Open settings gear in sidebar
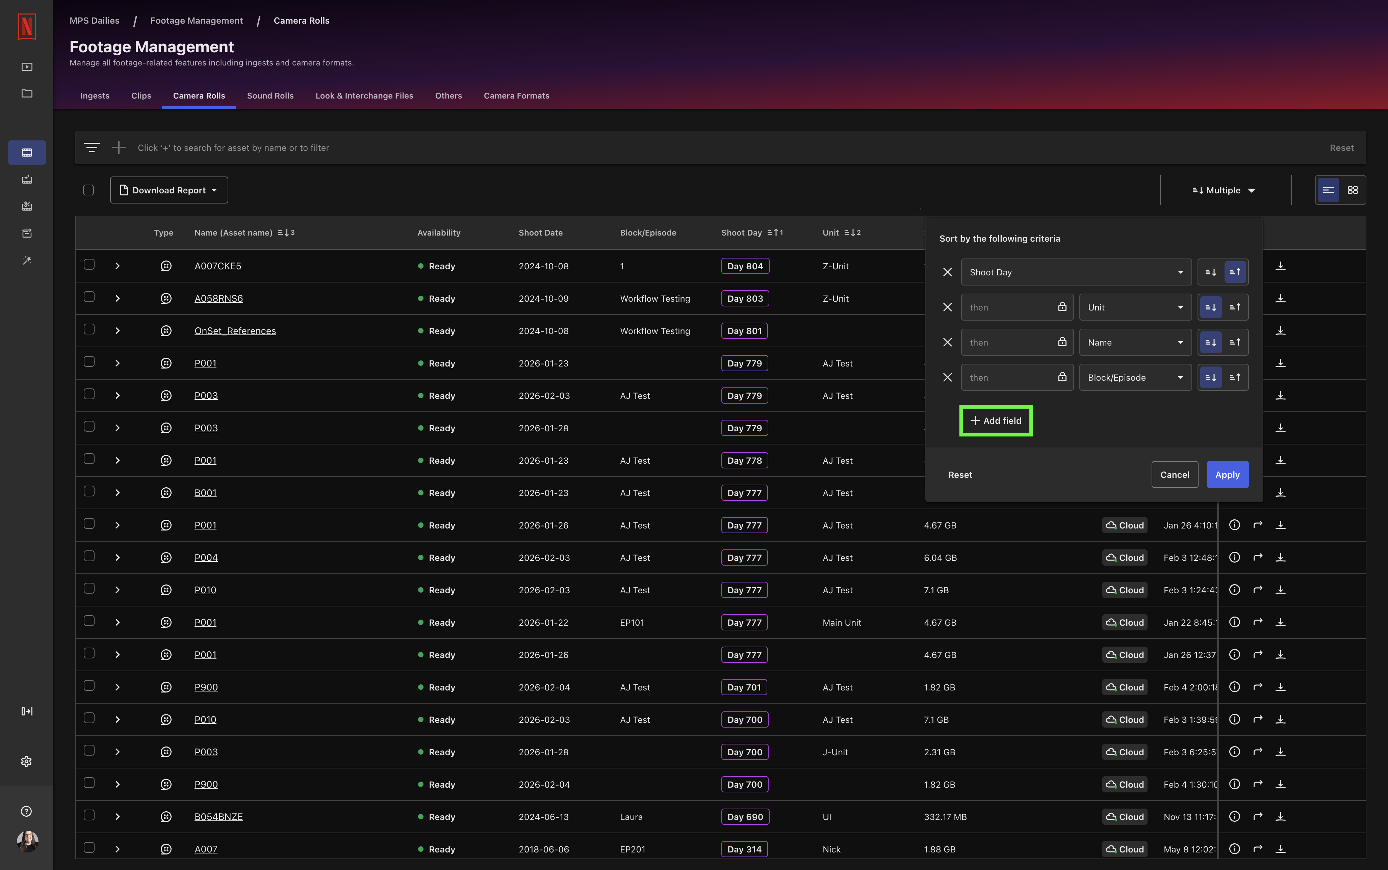Viewport: 1388px width, 870px height. (26, 761)
